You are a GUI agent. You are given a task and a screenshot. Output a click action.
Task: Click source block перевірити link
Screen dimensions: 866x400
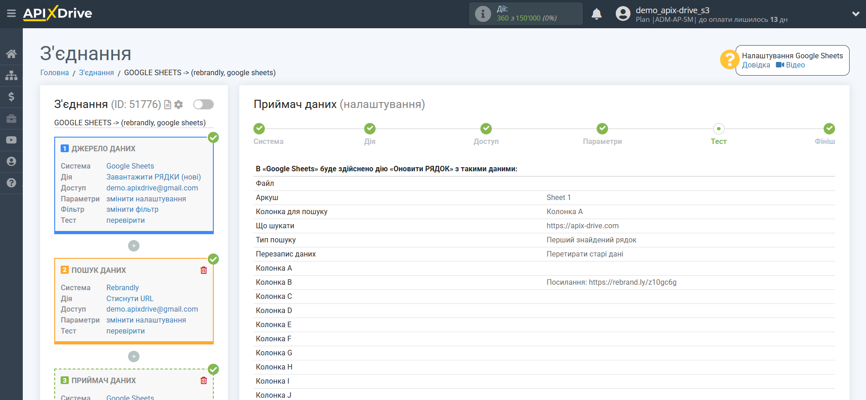125,221
